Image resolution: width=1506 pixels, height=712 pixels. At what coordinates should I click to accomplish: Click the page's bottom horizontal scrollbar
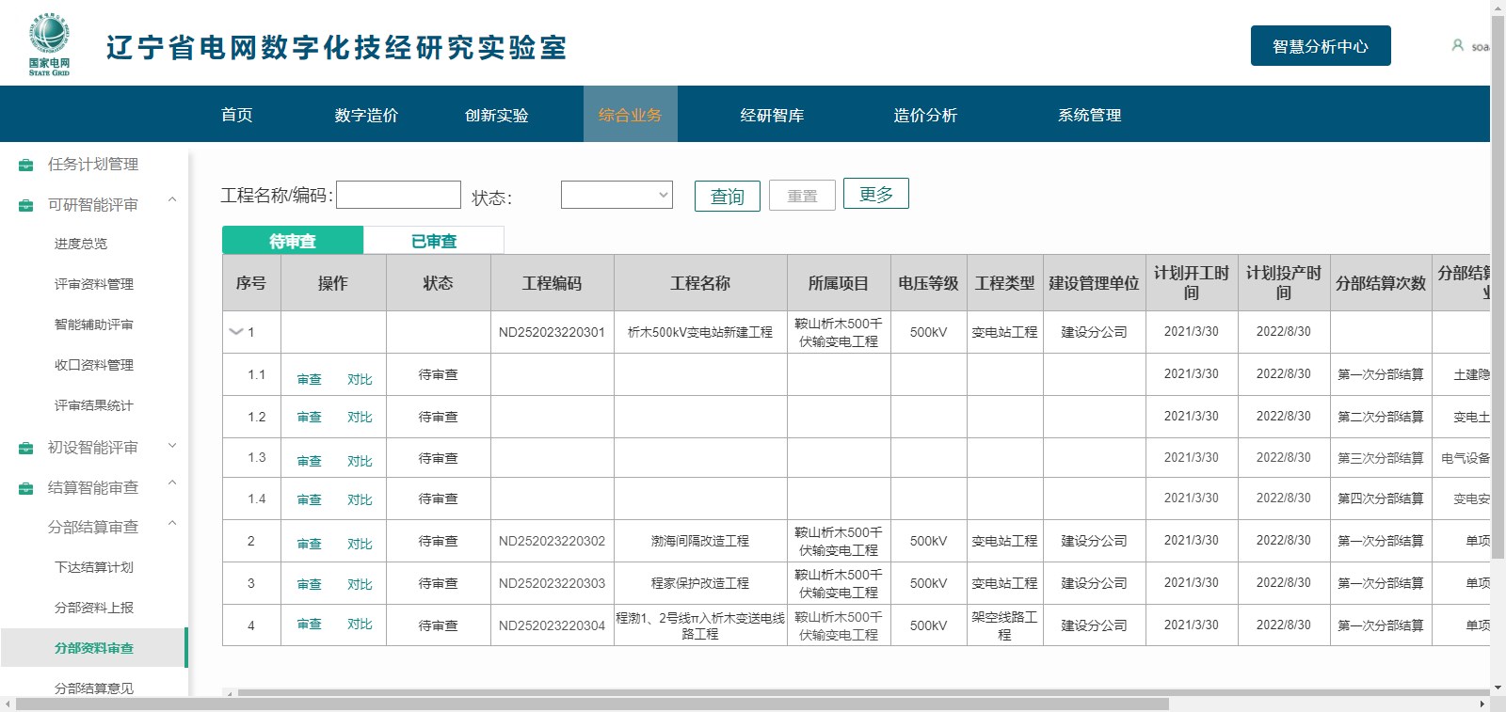[593, 704]
